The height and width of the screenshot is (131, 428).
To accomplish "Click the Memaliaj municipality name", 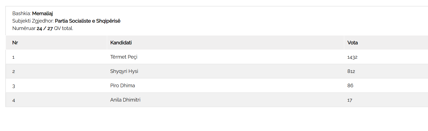I will pyautogui.click(x=42, y=13).
